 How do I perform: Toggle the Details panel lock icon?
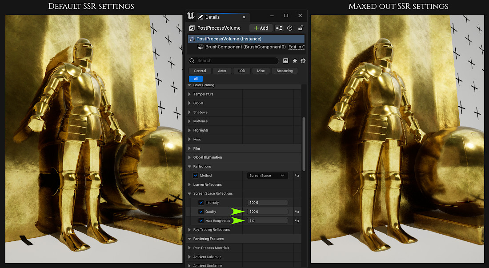[301, 28]
